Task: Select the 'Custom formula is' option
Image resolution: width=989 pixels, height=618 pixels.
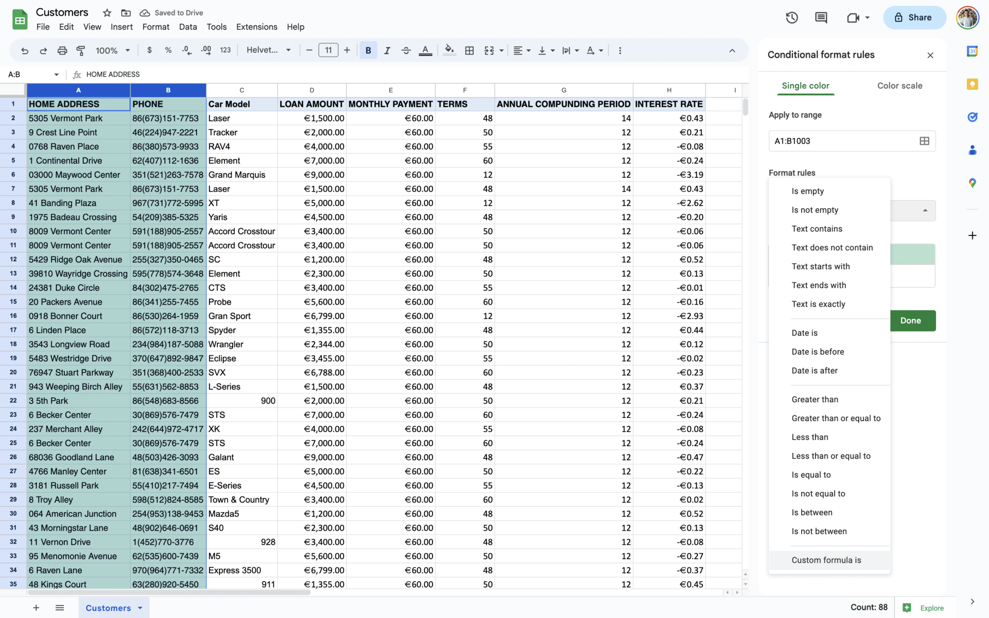Action: point(826,560)
